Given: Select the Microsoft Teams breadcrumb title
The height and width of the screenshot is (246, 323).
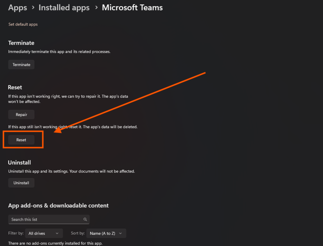Looking at the screenshot, I should pos(132,8).
